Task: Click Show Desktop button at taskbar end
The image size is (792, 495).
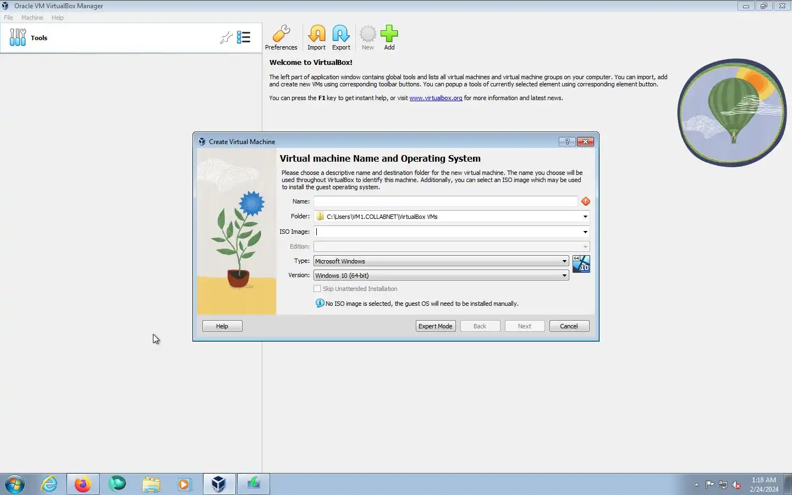Action: coord(788,484)
